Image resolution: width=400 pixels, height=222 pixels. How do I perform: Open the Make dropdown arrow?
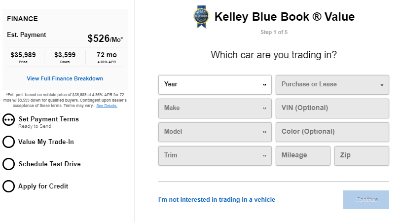coord(264,109)
